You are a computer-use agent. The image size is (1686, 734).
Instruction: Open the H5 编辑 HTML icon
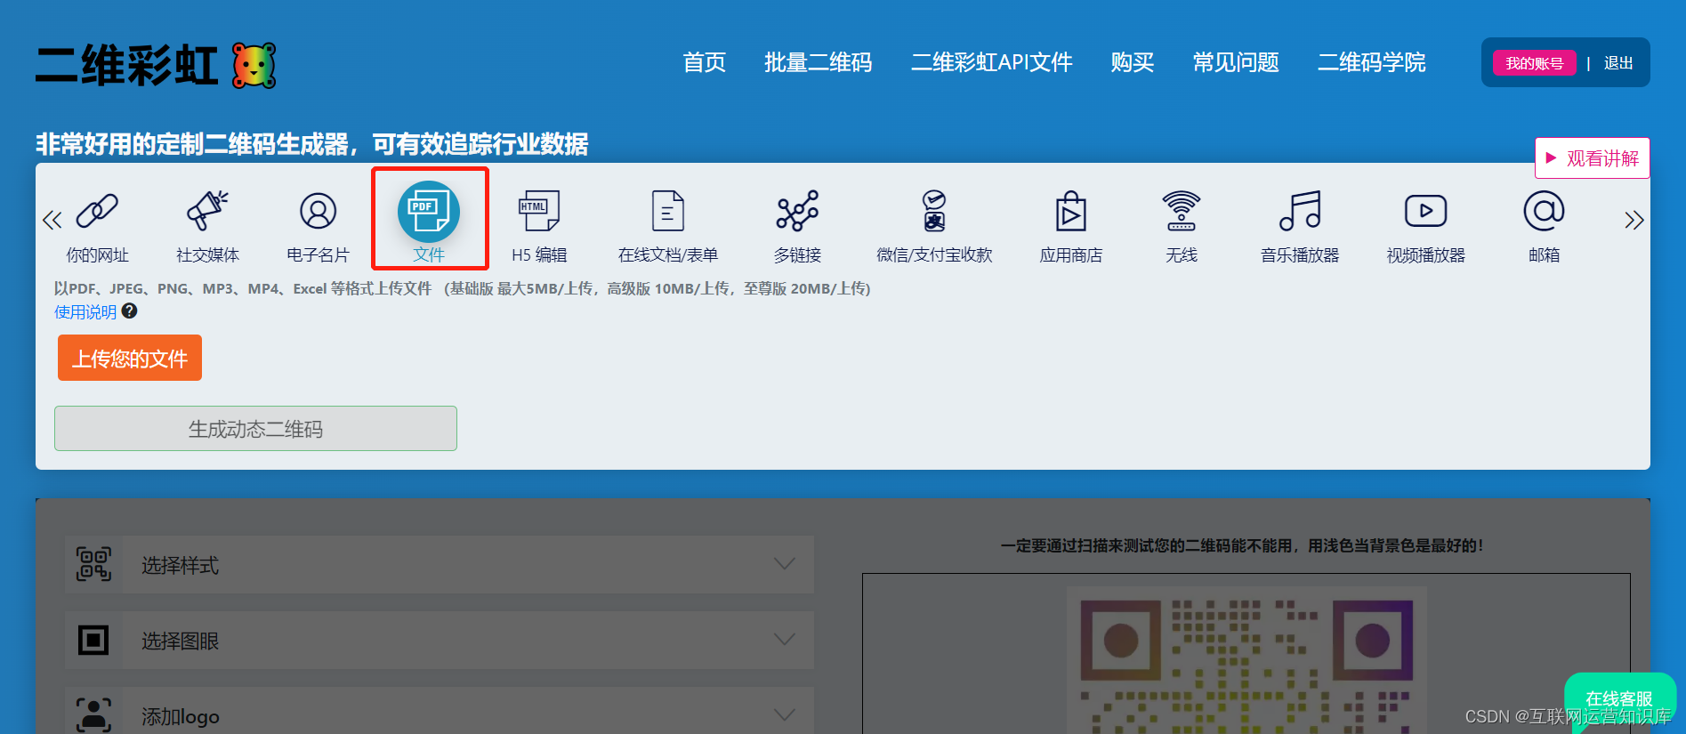[x=539, y=211]
